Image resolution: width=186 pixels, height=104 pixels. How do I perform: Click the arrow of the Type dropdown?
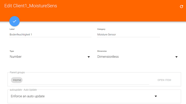[89, 57]
